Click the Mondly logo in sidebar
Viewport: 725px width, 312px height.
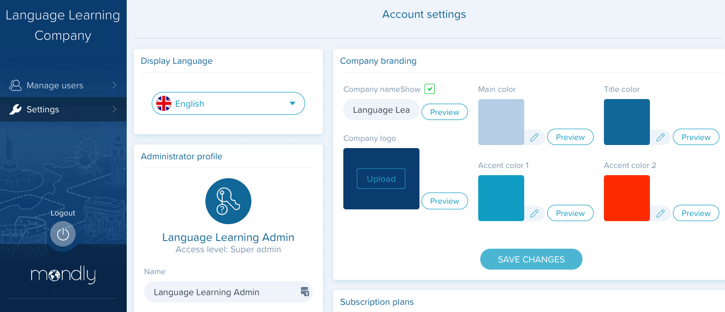click(x=63, y=275)
